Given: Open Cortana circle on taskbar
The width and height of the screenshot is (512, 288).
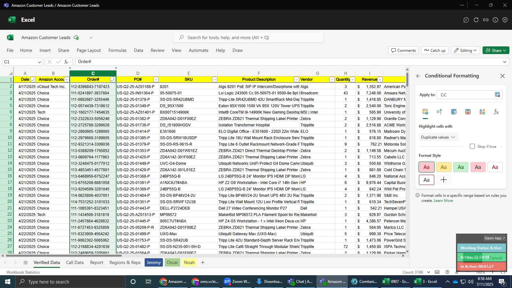Looking at the screenshot, I should [x=133, y=282].
